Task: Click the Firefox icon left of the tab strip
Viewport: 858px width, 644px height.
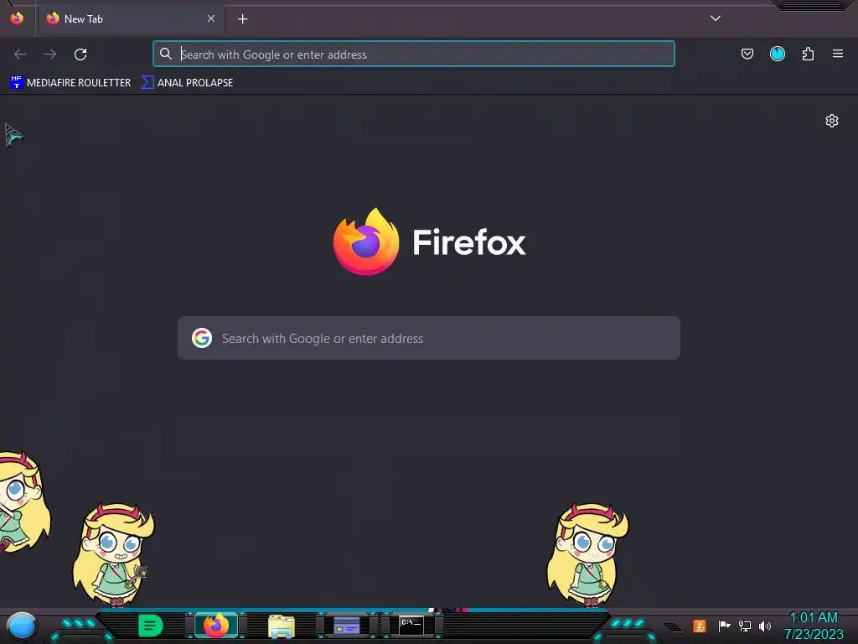Action: click(17, 18)
